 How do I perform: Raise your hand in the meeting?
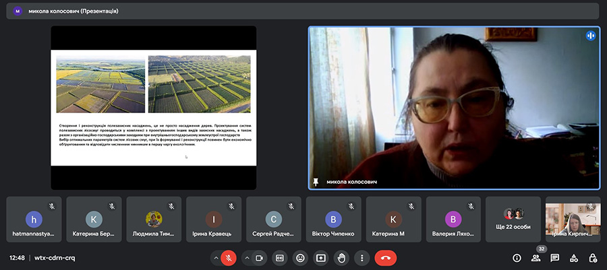click(341, 257)
